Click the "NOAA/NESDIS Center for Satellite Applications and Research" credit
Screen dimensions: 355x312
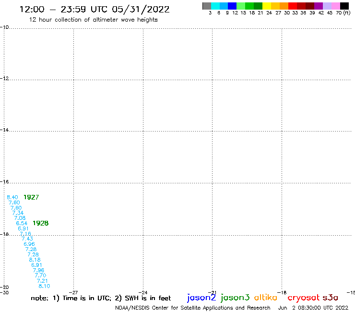tap(193, 308)
